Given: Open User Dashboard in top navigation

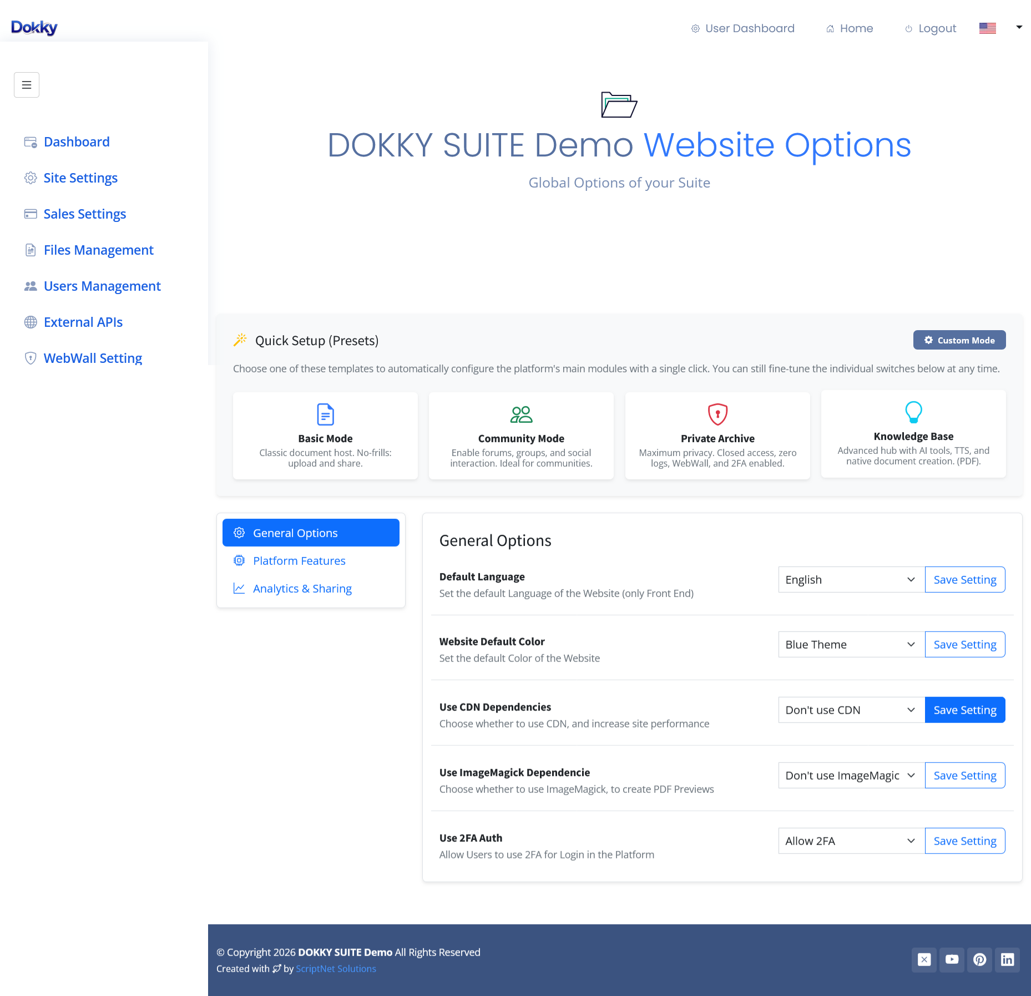Looking at the screenshot, I should point(742,28).
